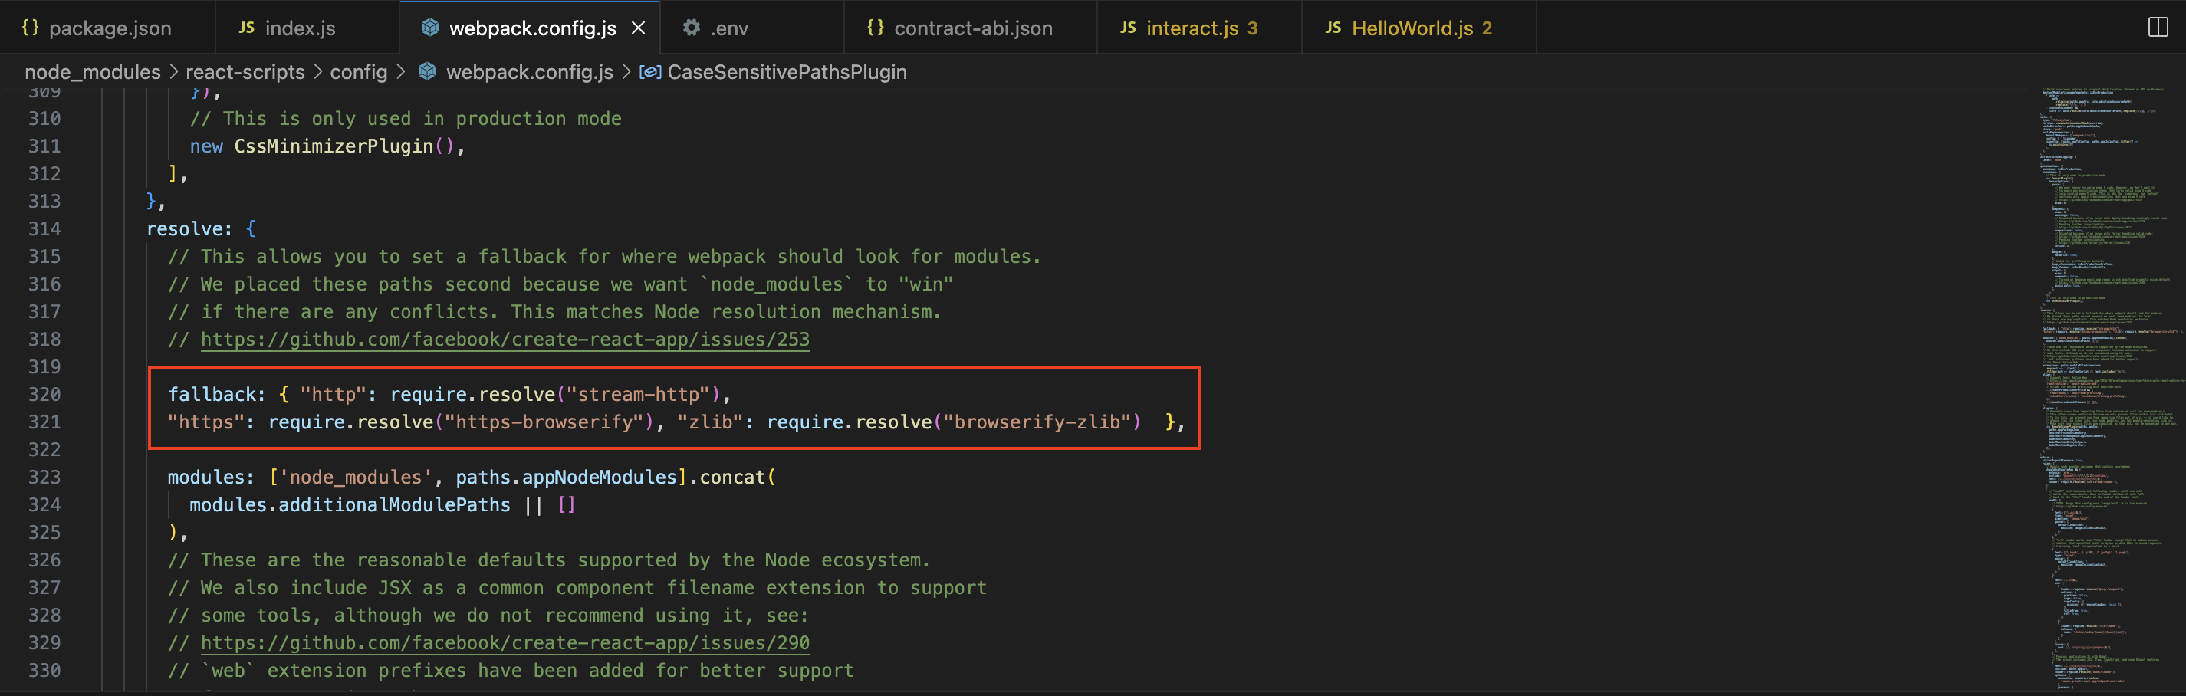Click the interact.js JS file icon

(1128, 28)
